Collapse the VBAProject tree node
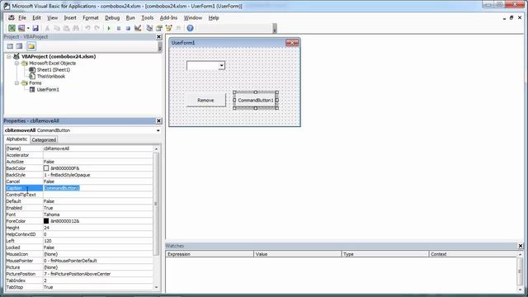528x297 pixels. (9, 57)
